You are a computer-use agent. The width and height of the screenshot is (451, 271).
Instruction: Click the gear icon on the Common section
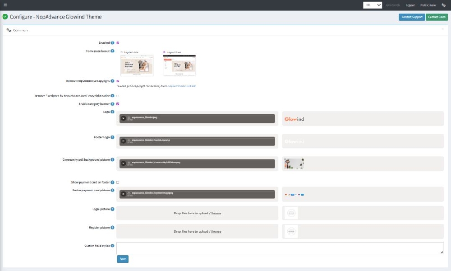[8, 30]
